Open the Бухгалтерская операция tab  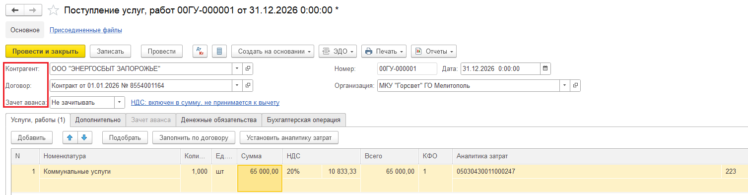[x=304, y=120]
